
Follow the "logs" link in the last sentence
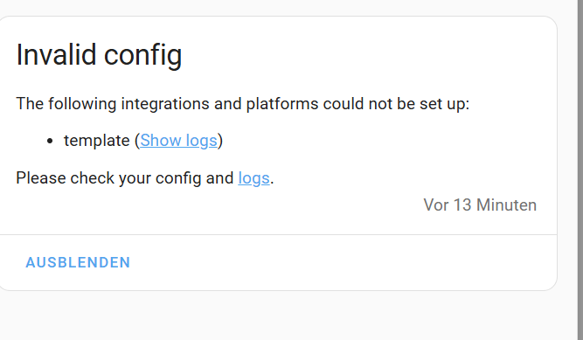coord(253,178)
